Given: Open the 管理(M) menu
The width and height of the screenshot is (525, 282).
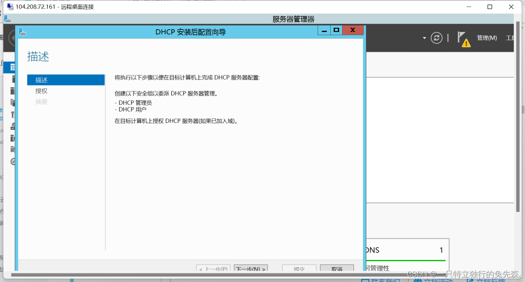Looking at the screenshot, I should [487, 38].
